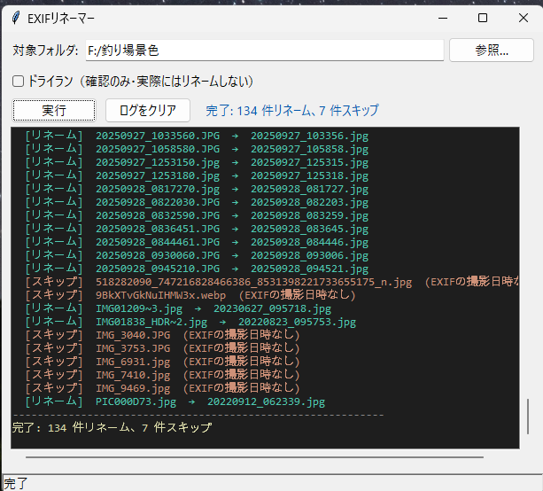Click log line 20250927_1253180.jpg
The width and height of the screenshot is (543, 491).
click(197, 175)
